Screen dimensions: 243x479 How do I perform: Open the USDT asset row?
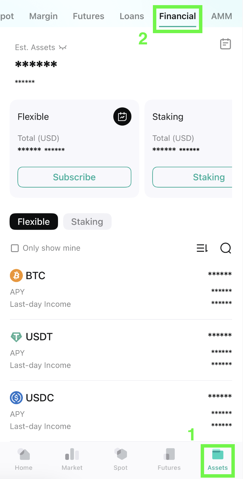[x=121, y=350]
